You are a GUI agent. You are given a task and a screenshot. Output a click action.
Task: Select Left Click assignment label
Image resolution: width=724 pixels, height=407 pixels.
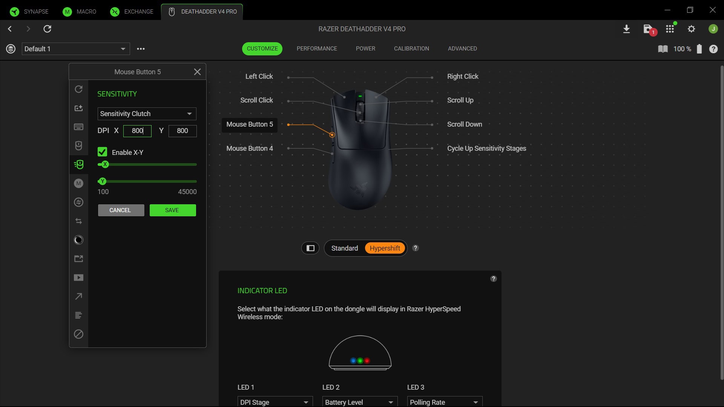point(259,77)
